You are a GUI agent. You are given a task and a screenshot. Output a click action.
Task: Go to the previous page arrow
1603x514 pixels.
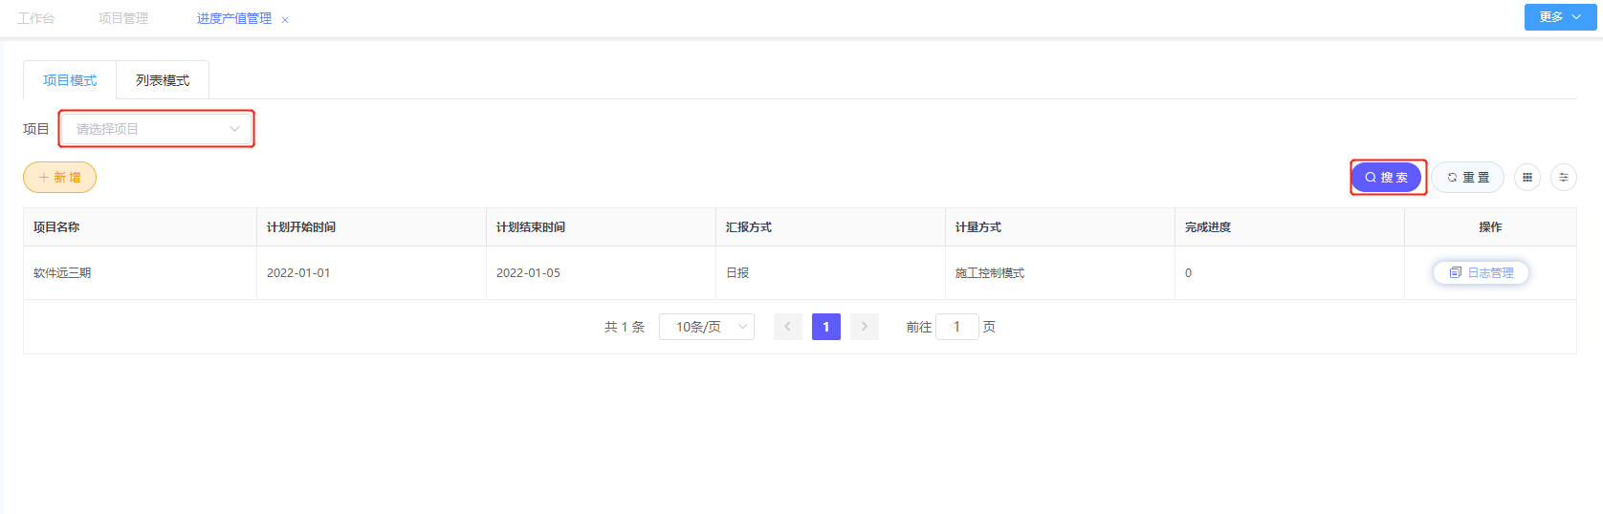click(x=788, y=327)
